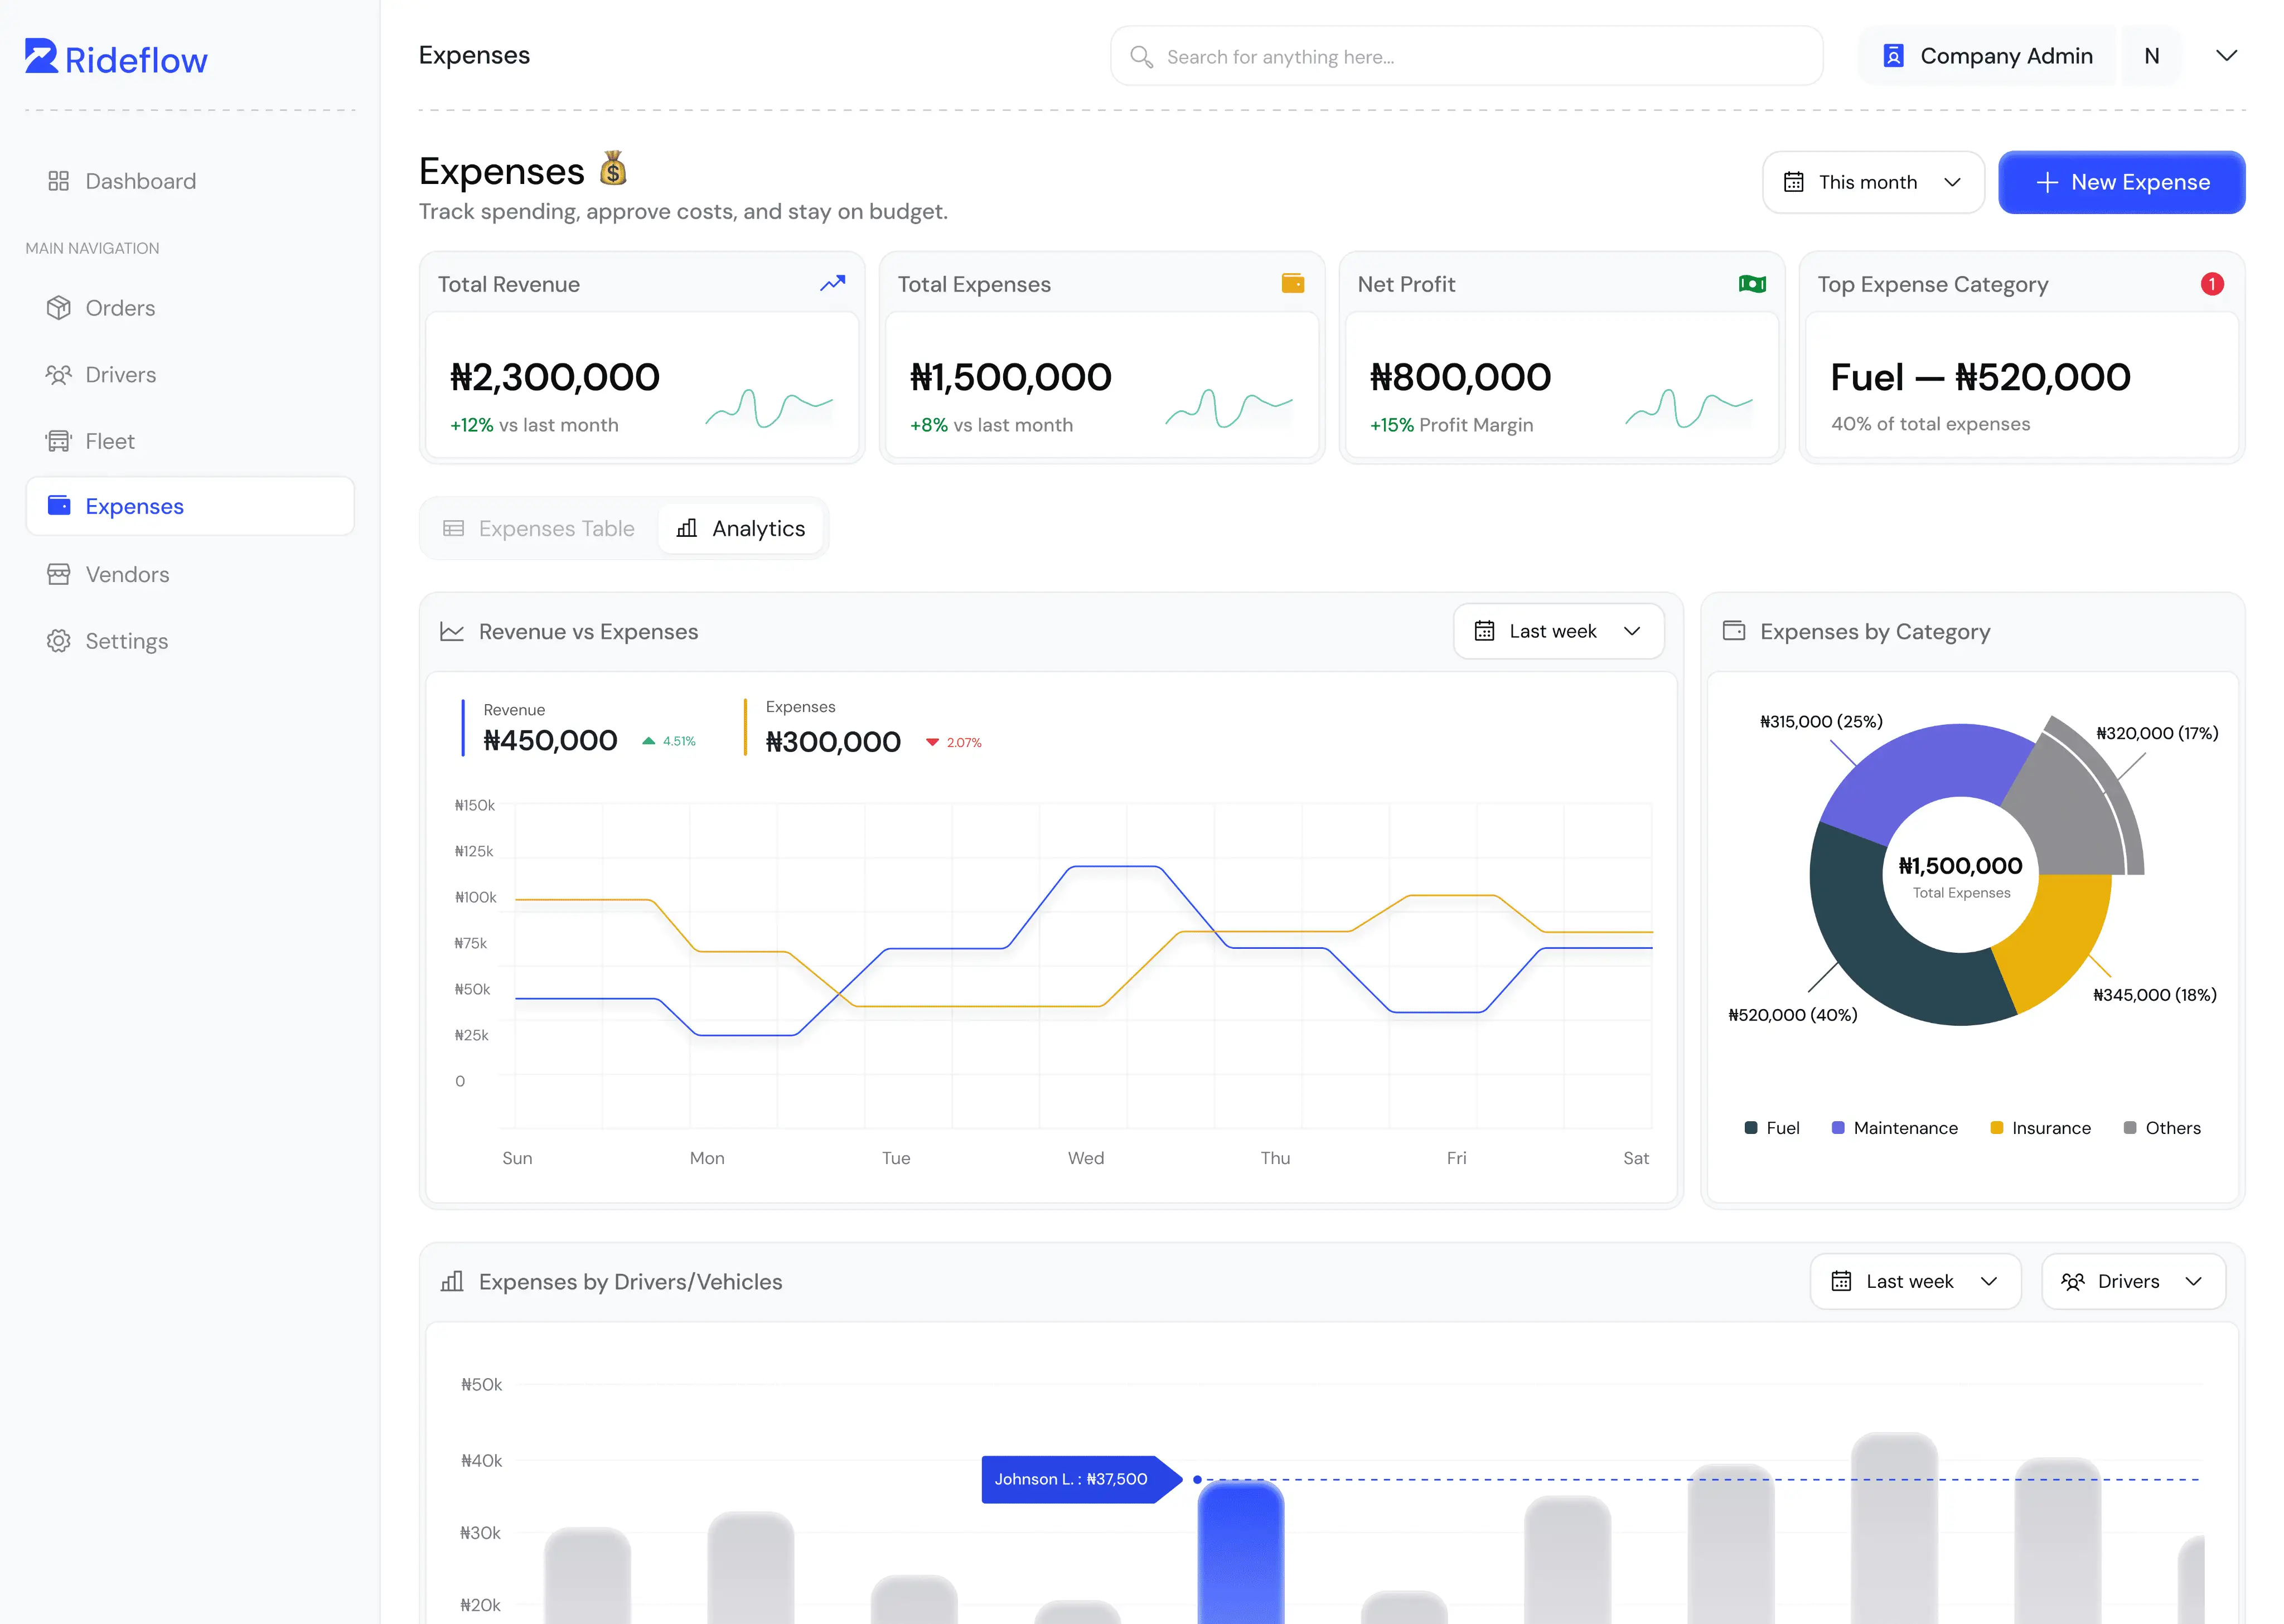Expand Last week dropdown in Revenue vs Expenses
The width and height of the screenshot is (2284, 1624).
tap(1558, 631)
